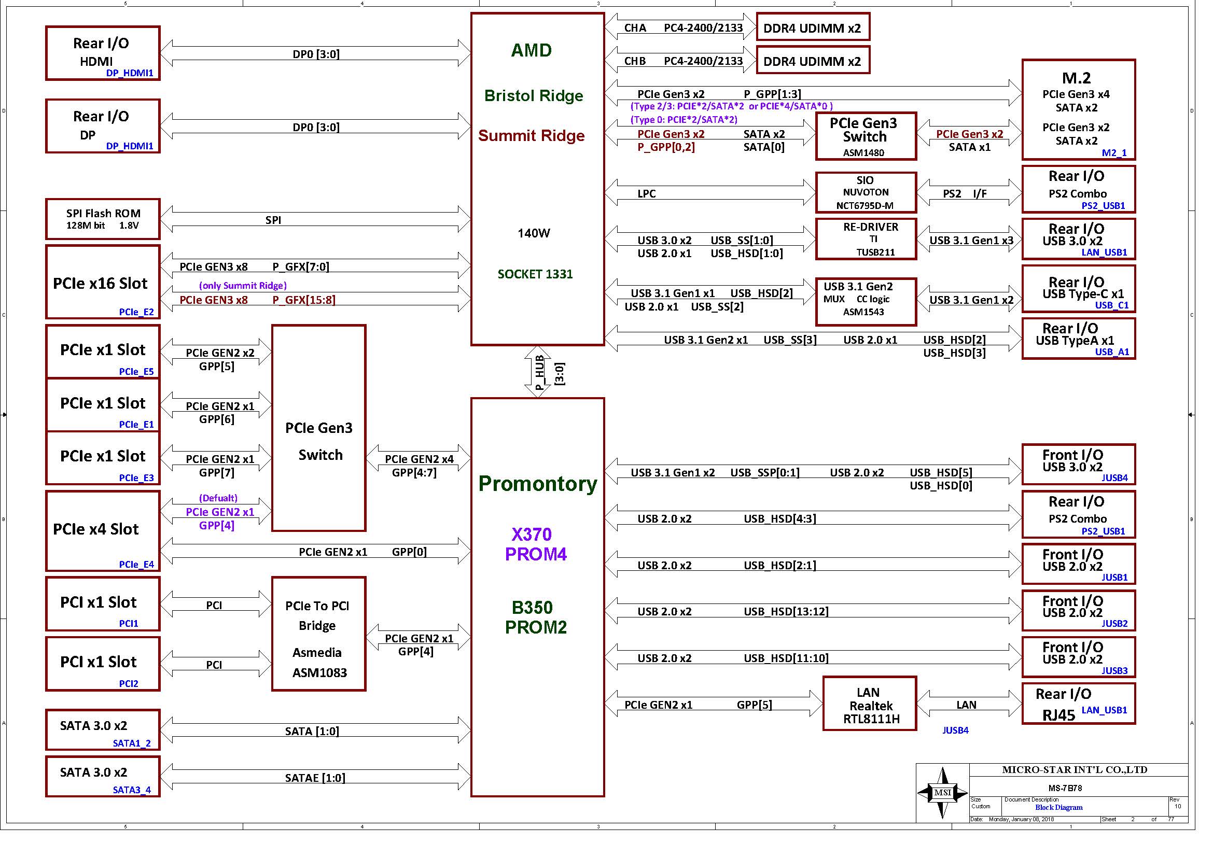
Task: Select the ASM1480 PCIe Gen3 Switch block
Action: [866, 136]
